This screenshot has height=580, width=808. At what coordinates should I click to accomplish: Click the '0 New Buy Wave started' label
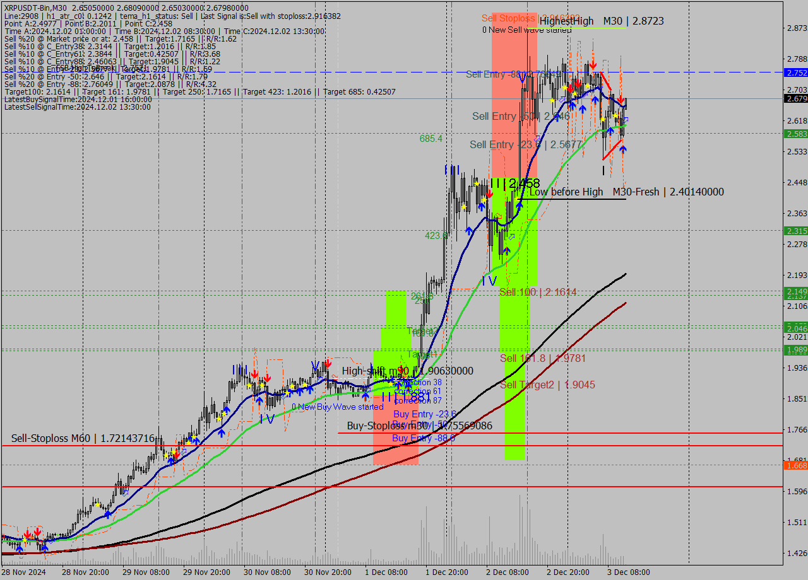click(x=337, y=407)
